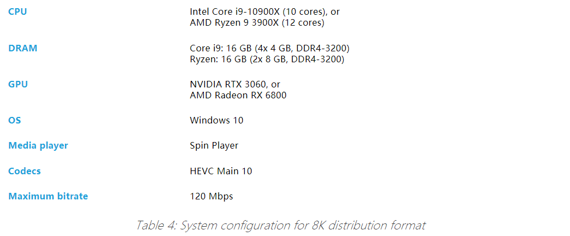This screenshot has width=570, height=236.
Task: Click the Maximum bitrate label
Action: (48, 196)
